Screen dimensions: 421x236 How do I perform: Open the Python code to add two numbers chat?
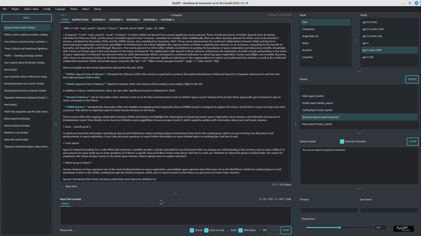pyautogui.click(x=27, y=34)
